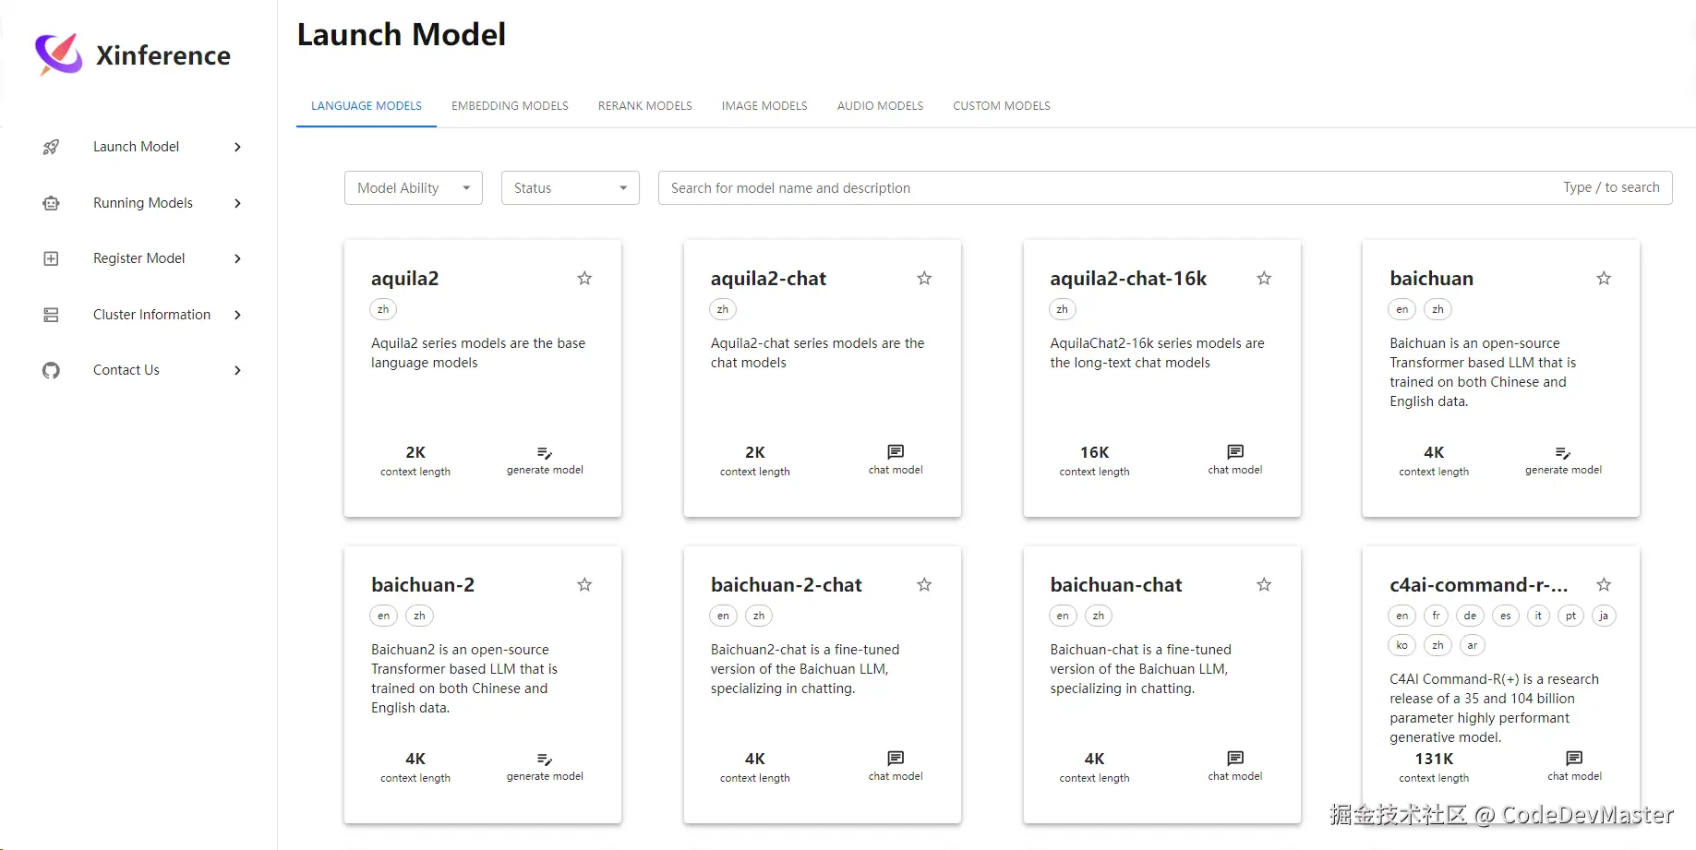Toggle the favorite star on c4ai-command-r
This screenshot has width=1696, height=850.
click(1604, 584)
